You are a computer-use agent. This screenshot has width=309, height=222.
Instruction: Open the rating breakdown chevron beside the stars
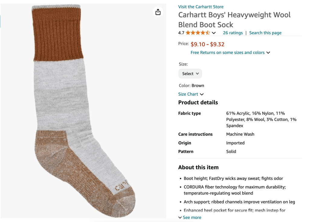214,33
